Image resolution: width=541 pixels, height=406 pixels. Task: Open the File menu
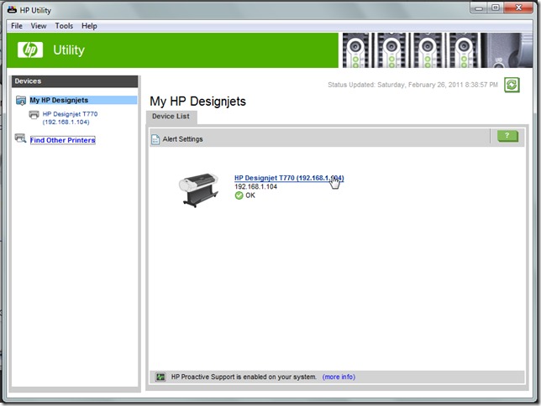tap(17, 26)
